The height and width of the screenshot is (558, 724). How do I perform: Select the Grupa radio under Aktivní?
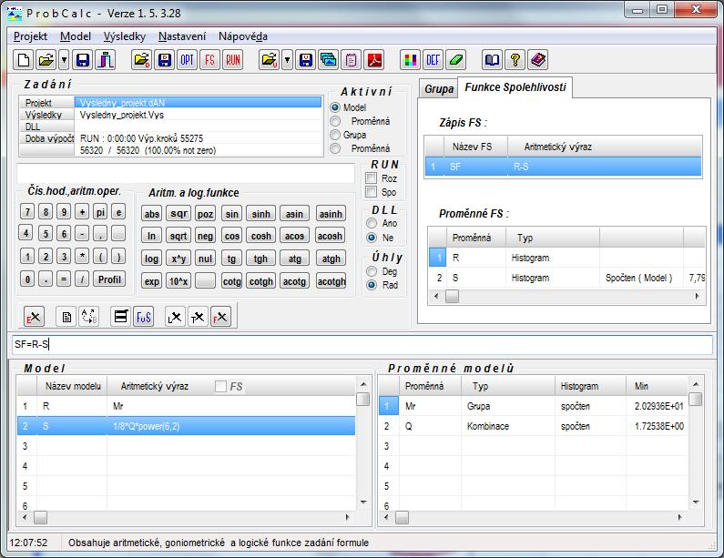coord(335,135)
